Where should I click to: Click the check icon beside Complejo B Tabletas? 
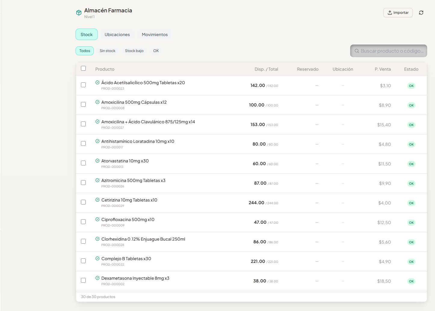(97, 258)
